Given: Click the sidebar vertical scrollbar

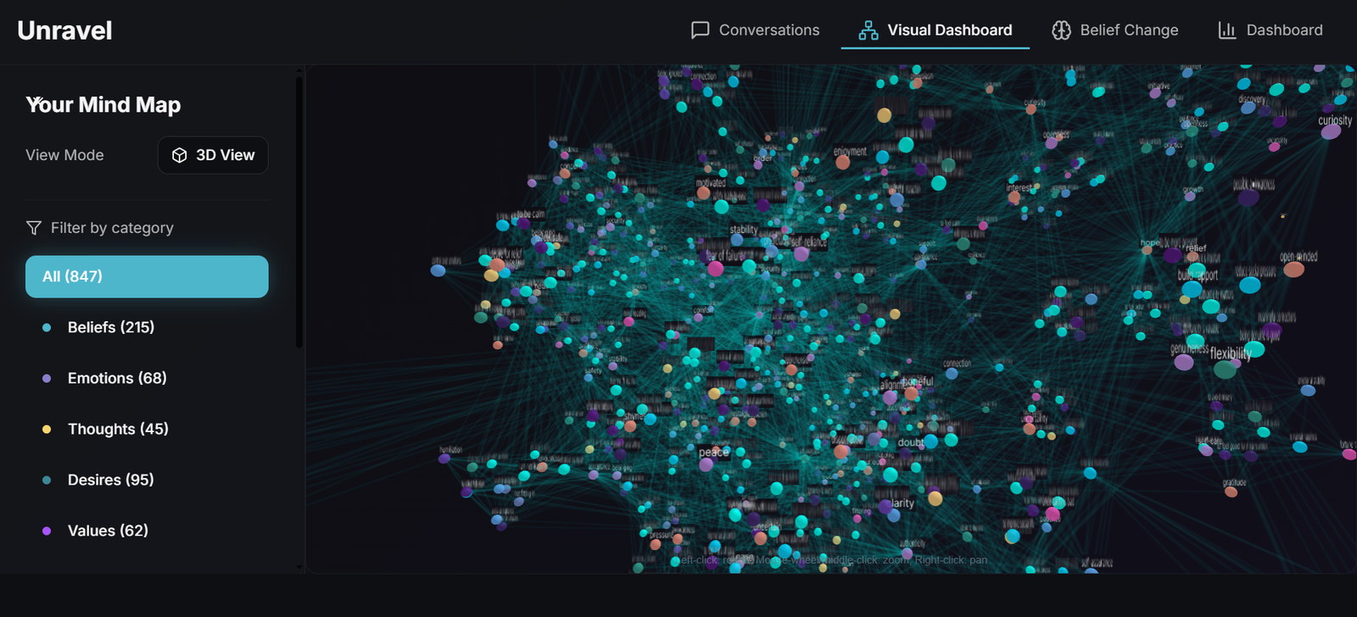Looking at the screenshot, I should coord(299,212).
